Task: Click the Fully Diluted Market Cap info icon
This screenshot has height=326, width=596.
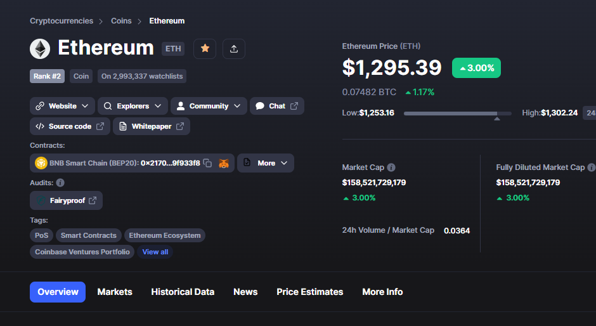Action: 592,167
